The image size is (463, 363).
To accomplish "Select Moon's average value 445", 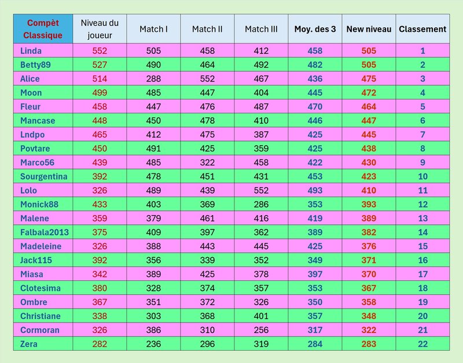I will [315, 92].
